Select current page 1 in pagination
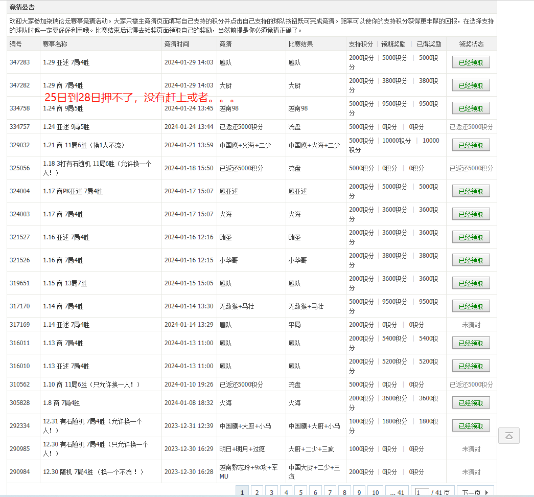The height and width of the screenshot is (497, 534). tap(242, 492)
